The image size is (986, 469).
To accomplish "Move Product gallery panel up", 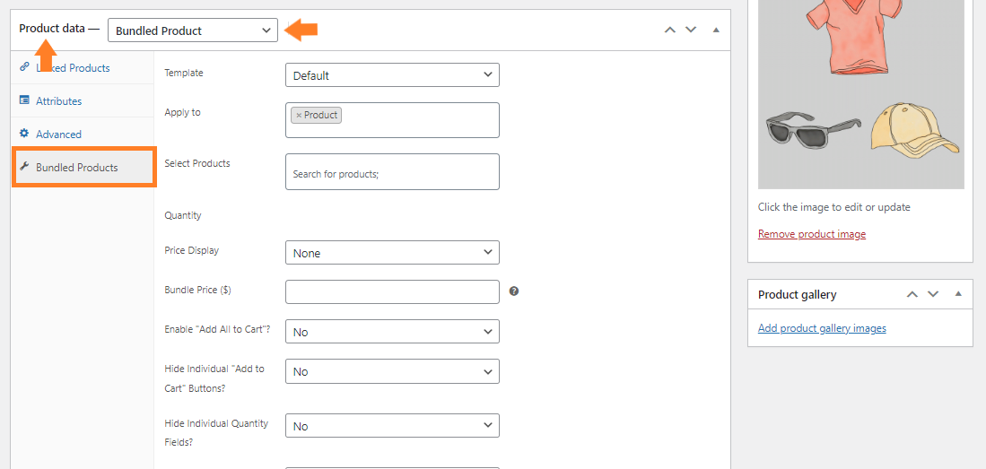I will [912, 294].
